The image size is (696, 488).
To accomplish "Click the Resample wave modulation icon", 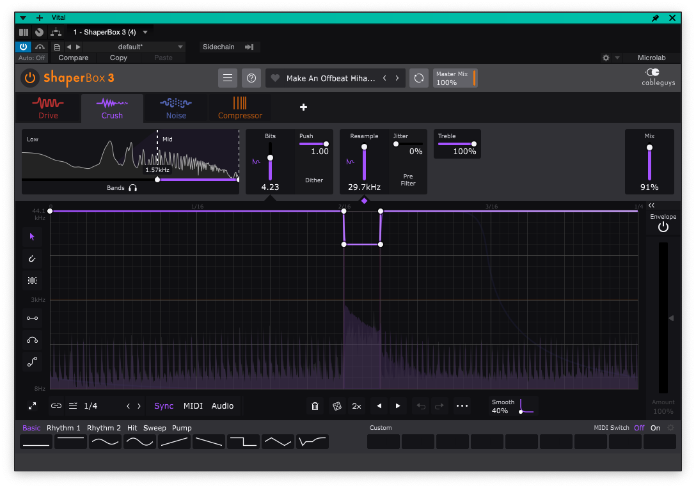I will point(350,161).
